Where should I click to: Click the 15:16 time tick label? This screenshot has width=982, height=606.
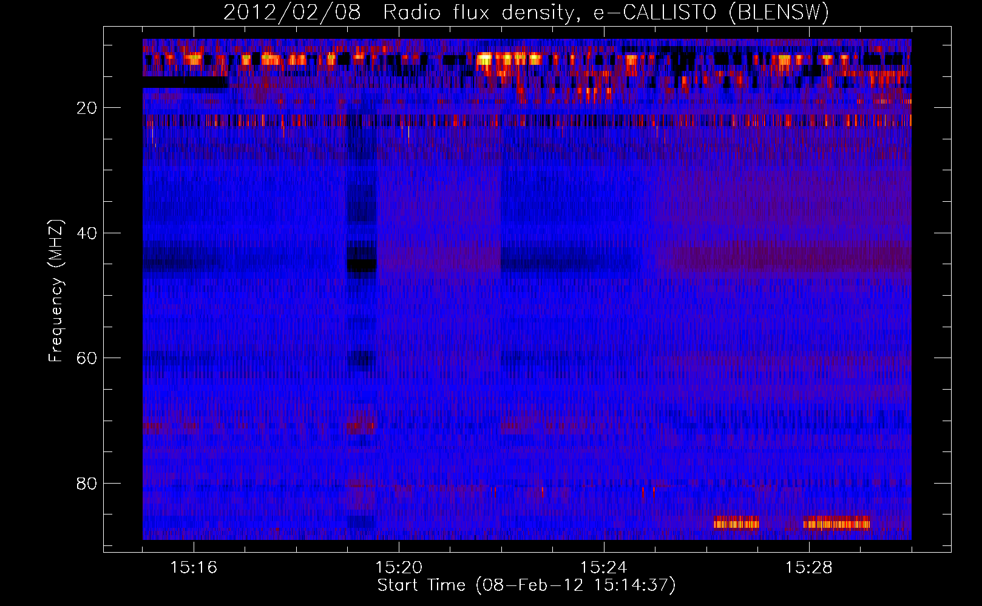[x=194, y=567]
